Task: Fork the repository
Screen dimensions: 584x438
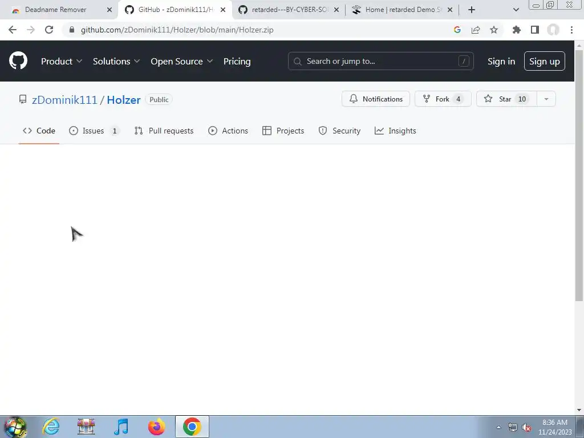Action: [x=443, y=99]
